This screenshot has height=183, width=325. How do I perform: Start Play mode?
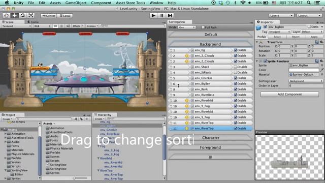point(153,16)
